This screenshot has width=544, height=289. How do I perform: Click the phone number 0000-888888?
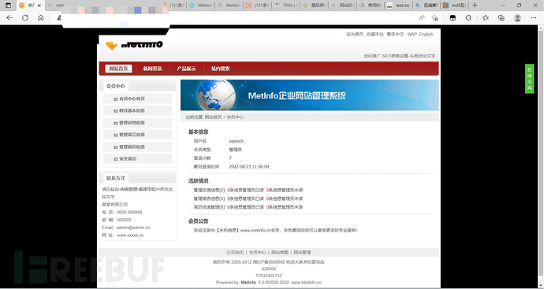click(129, 212)
